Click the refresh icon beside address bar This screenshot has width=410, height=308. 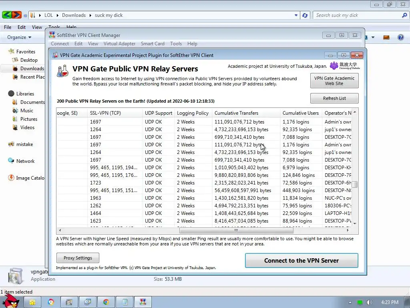click(305, 15)
